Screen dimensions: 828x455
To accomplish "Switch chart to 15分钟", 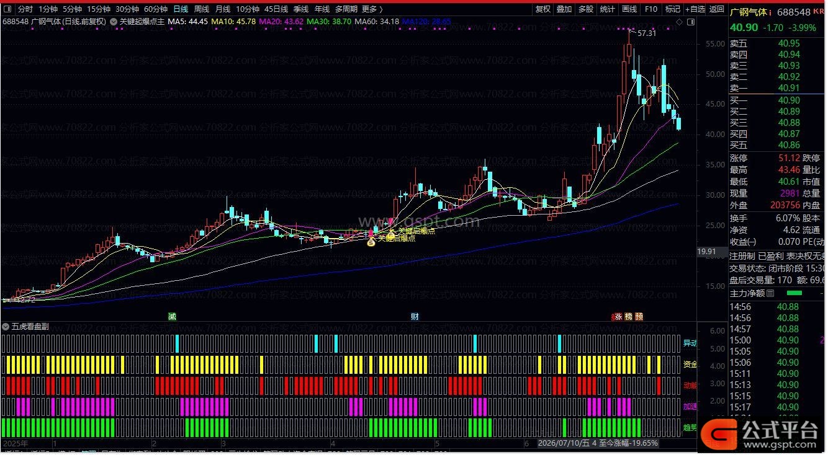I will click(x=99, y=9).
